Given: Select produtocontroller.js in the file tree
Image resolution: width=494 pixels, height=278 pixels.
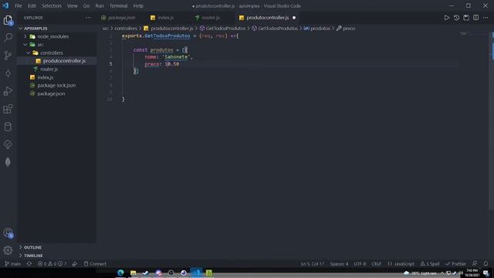Looking at the screenshot, I should 64,61.
